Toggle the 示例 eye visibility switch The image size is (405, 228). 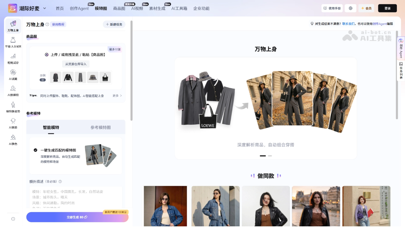(x=43, y=80)
